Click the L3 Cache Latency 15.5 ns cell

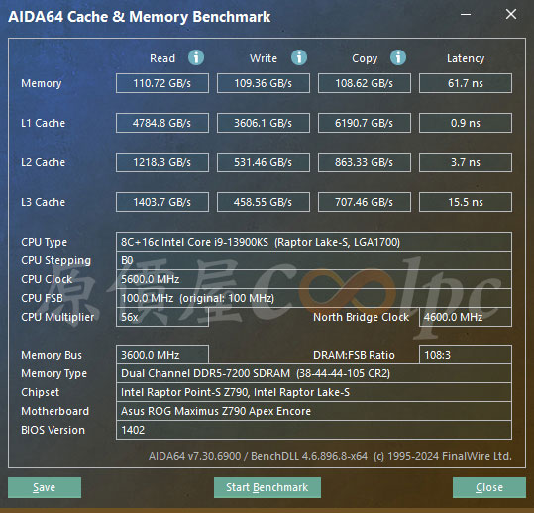466,202
